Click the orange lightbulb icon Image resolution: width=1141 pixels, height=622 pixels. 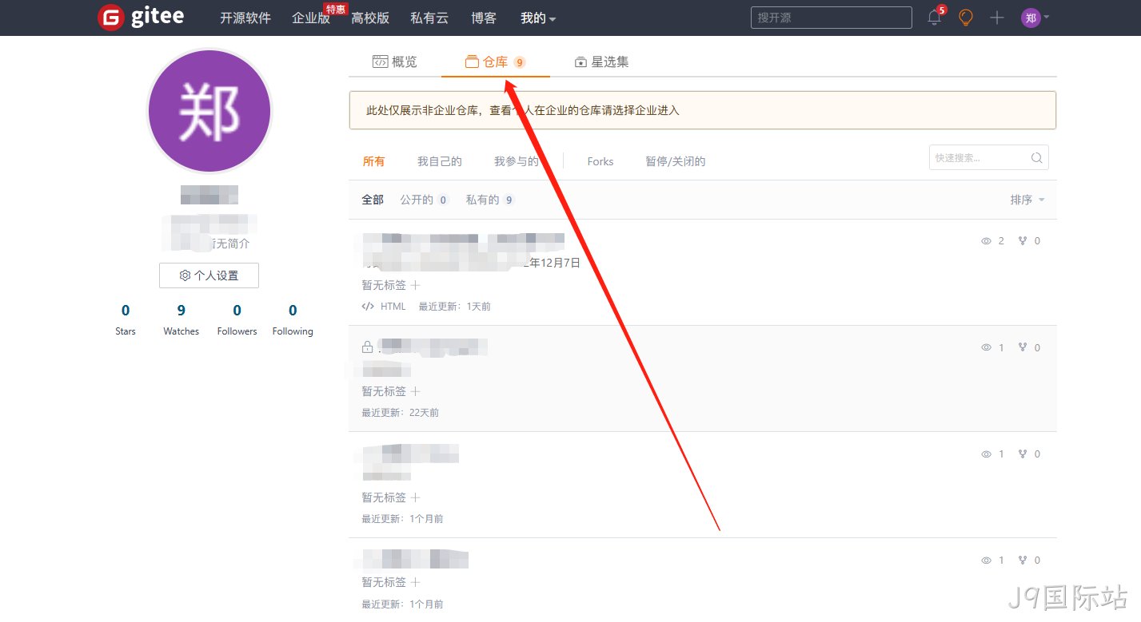point(966,18)
